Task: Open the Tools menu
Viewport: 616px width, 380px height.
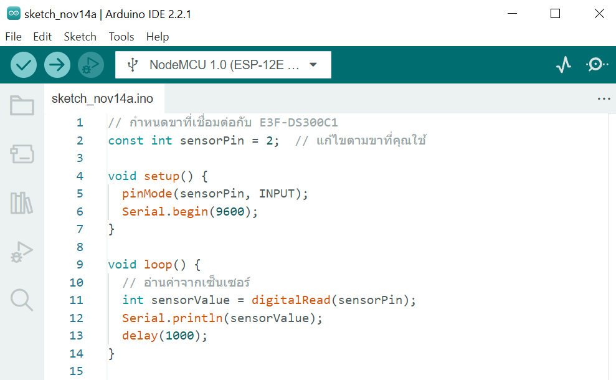Action: [x=121, y=37]
